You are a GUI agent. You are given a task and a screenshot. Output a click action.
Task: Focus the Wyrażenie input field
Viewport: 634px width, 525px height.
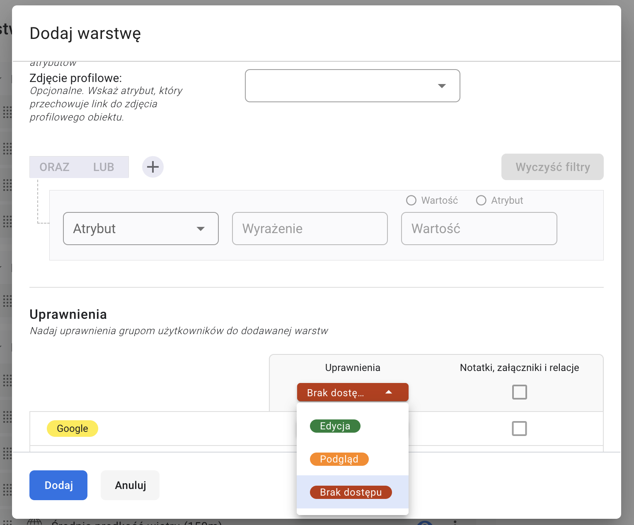click(310, 229)
